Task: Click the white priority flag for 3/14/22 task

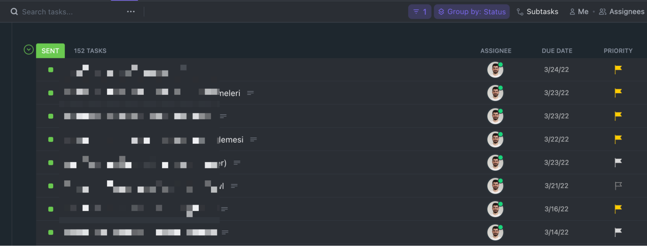Action: [x=618, y=232]
